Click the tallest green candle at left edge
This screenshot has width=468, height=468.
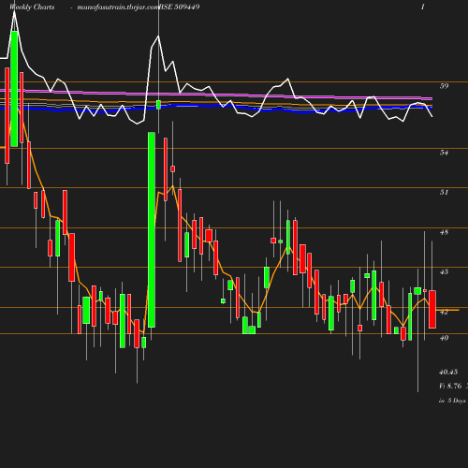click(14, 89)
